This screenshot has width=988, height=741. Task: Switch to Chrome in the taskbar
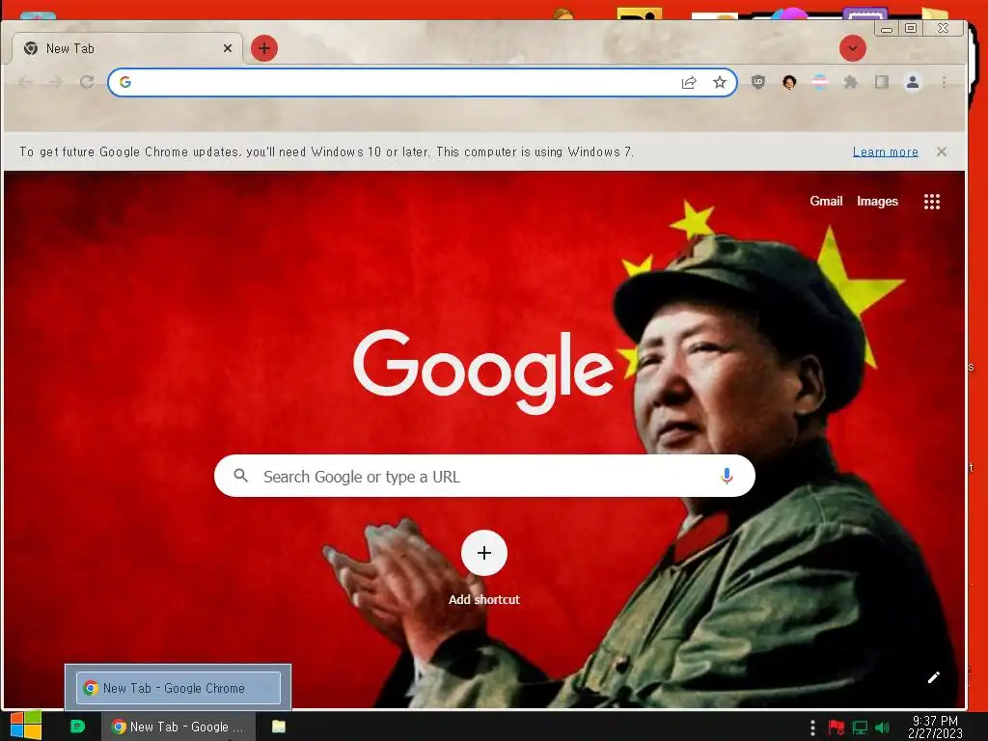coord(178,727)
